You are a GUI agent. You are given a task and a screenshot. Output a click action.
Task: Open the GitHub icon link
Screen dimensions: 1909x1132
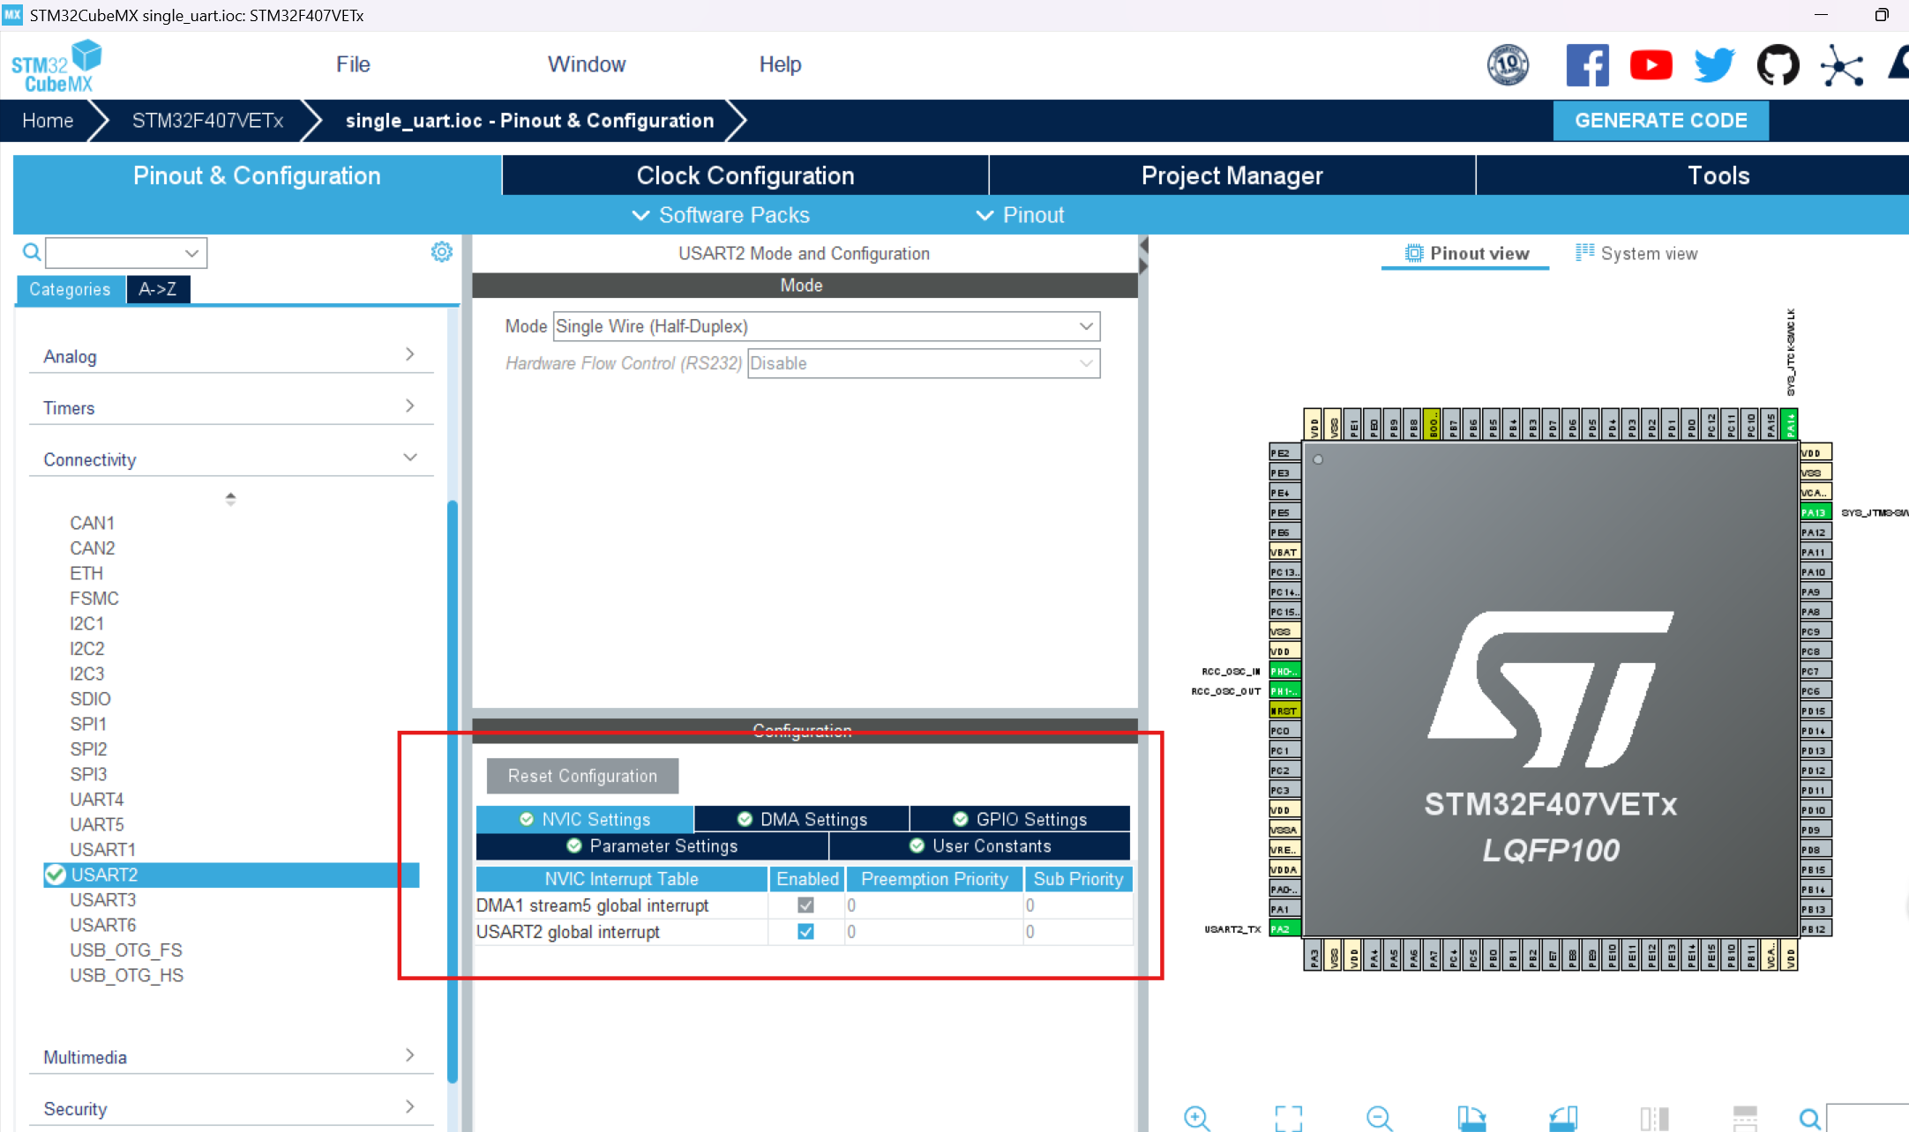coord(1778,65)
